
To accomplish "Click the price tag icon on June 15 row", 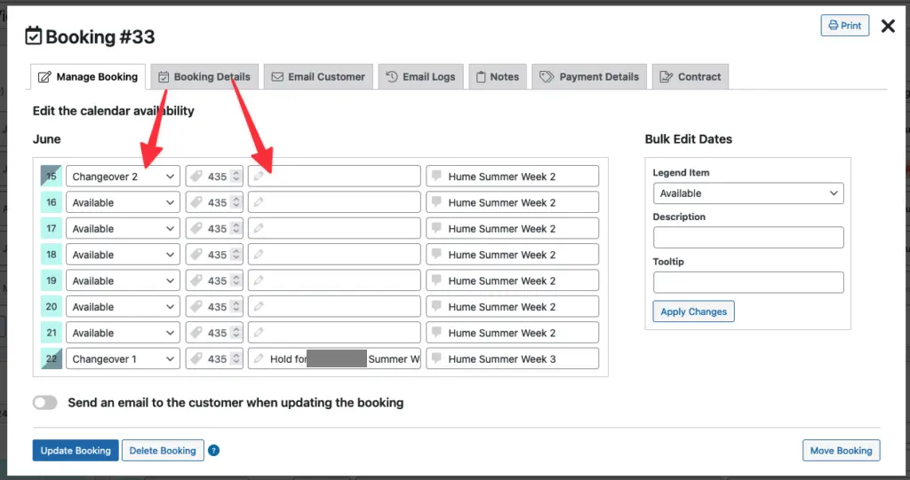I will tap(196, 177).
